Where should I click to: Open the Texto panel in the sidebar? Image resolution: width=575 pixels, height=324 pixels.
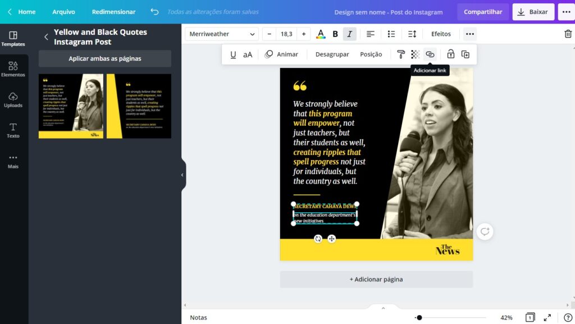click(13, 130)
